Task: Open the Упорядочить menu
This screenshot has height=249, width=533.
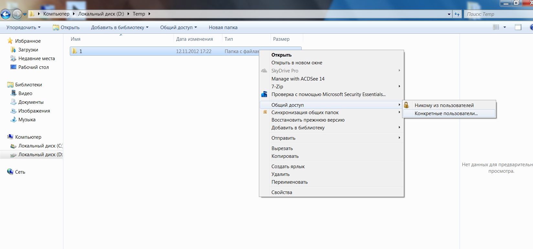Action: click(23, 27)
